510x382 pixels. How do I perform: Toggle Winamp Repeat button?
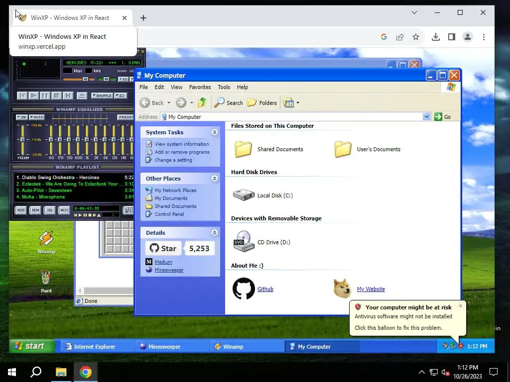(x=121, y=95)
